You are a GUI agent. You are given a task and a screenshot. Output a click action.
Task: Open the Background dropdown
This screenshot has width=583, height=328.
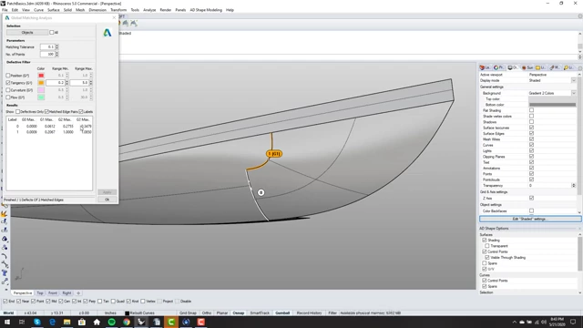(574, 93)
